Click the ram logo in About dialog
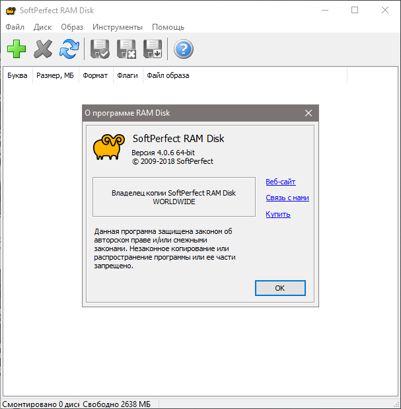401x409 pixels. [109, 147]
